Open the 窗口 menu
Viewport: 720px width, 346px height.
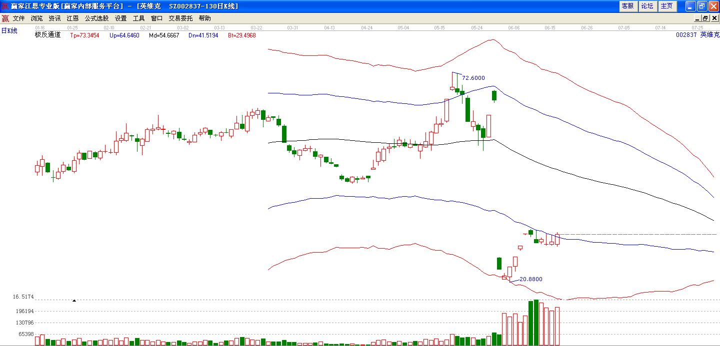pos(156,18)
